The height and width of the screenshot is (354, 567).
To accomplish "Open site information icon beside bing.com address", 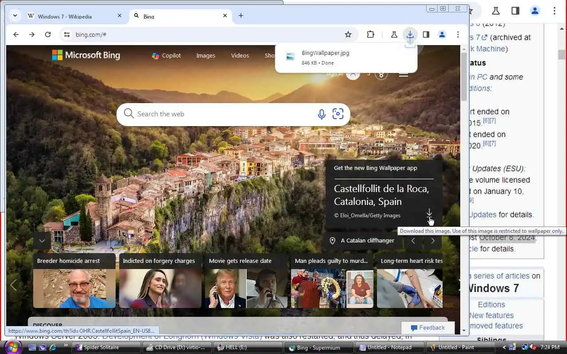I will (x=66, y=35).
